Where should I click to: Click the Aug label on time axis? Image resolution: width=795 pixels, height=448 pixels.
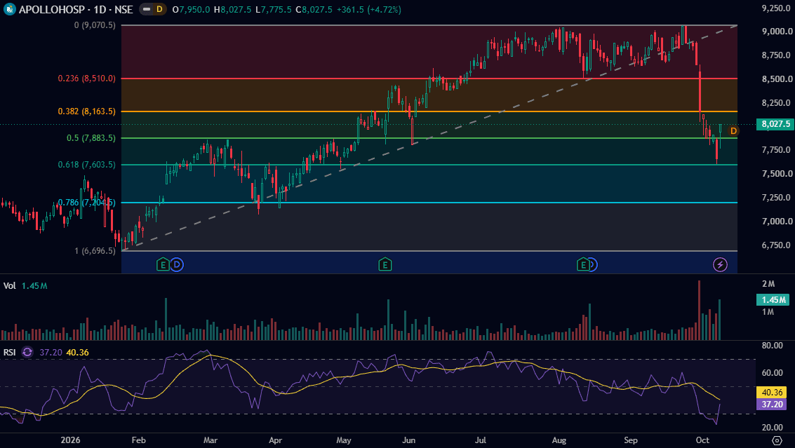coord(559,440)
